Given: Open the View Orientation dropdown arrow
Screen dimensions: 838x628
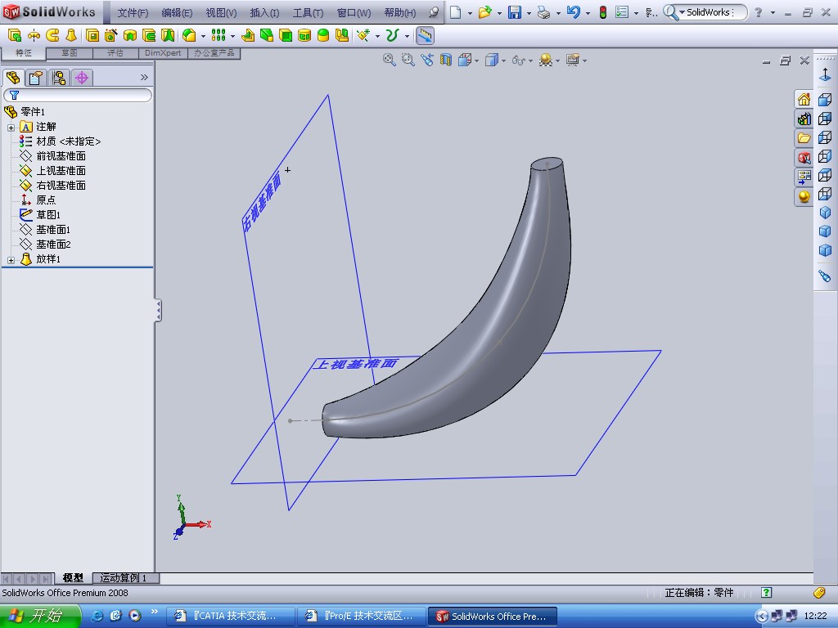Looking at the screenshot, I should pyautogui.click(x=477, y=61).
